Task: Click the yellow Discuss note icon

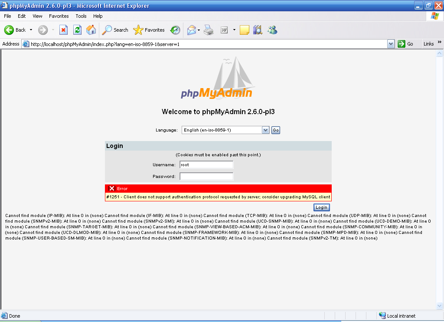Action: click(x=245, y=30)
